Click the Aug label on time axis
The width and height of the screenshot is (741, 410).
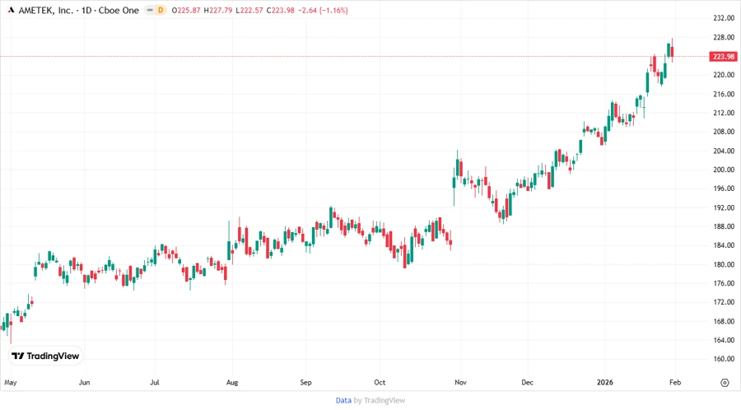232,383
